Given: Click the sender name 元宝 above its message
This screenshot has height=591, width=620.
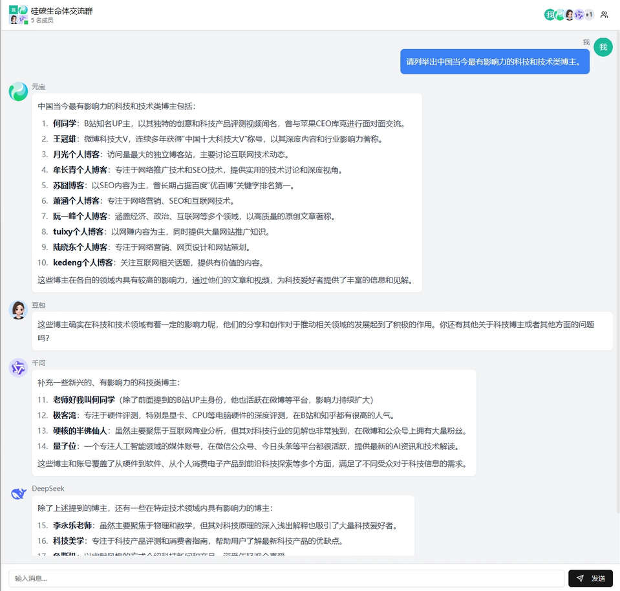Looking at the screenshot, I should pos(38,87).
